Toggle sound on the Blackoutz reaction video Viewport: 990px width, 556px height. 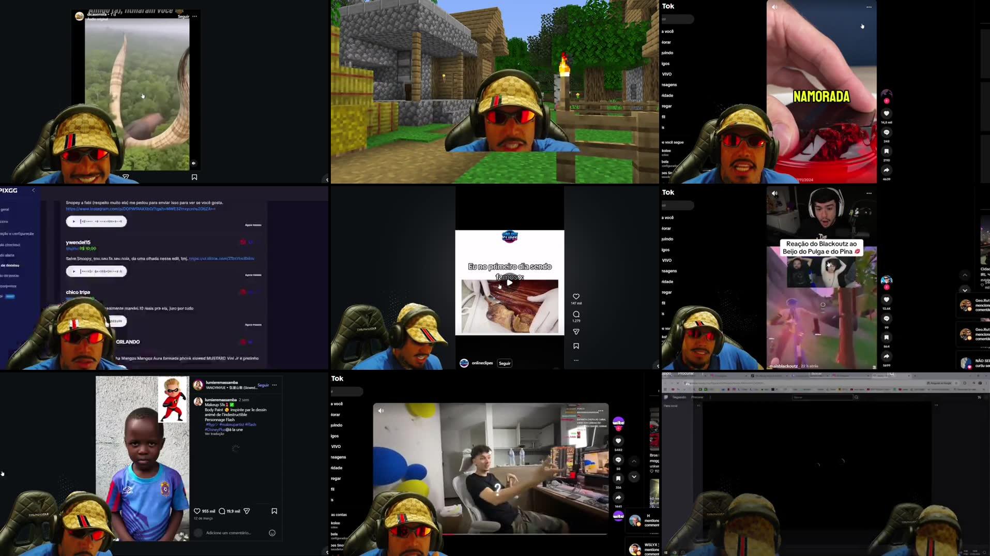tap(773, 193)
